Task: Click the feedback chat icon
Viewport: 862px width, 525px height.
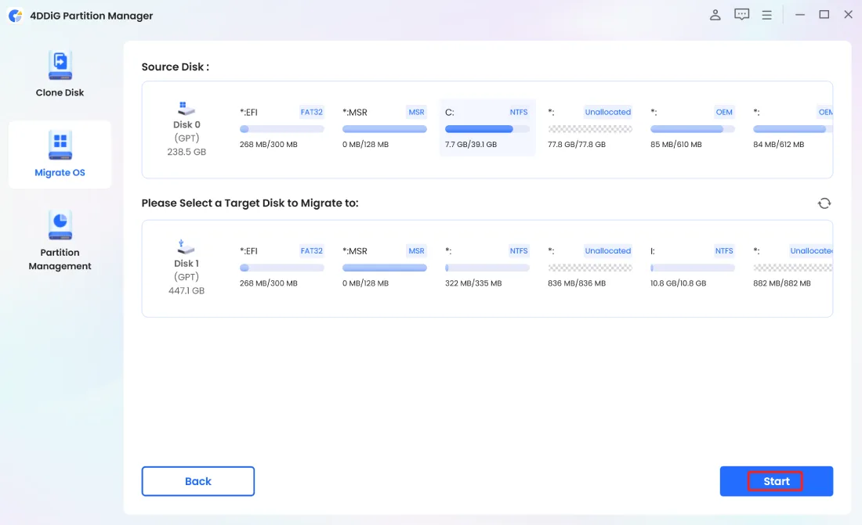Action: [741, 15]
